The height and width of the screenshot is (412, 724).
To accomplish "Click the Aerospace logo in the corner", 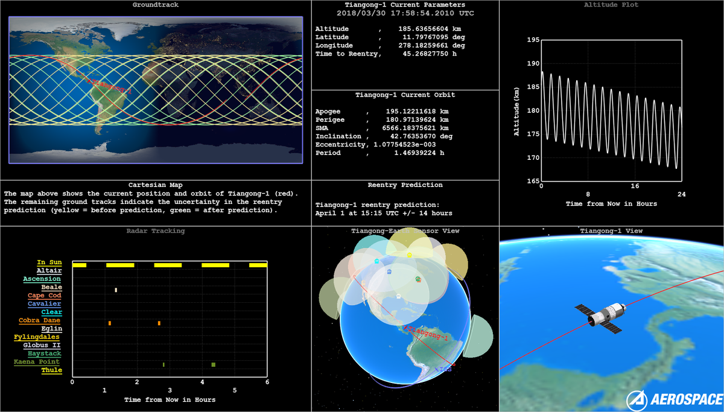I will tap(674, 399).
